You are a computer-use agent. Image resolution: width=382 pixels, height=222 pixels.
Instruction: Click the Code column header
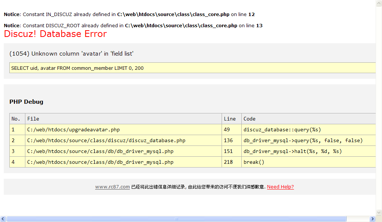(x=309, y=119)
